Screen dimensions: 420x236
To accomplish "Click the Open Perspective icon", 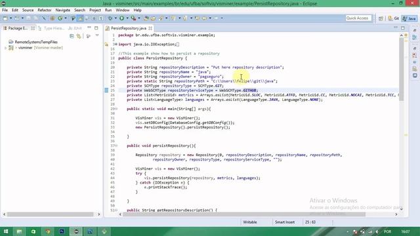I will tap(381, 18).
